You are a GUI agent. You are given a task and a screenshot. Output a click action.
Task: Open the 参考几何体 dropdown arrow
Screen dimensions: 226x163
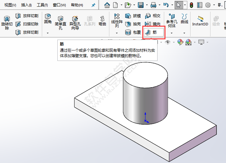pos(171,33)
